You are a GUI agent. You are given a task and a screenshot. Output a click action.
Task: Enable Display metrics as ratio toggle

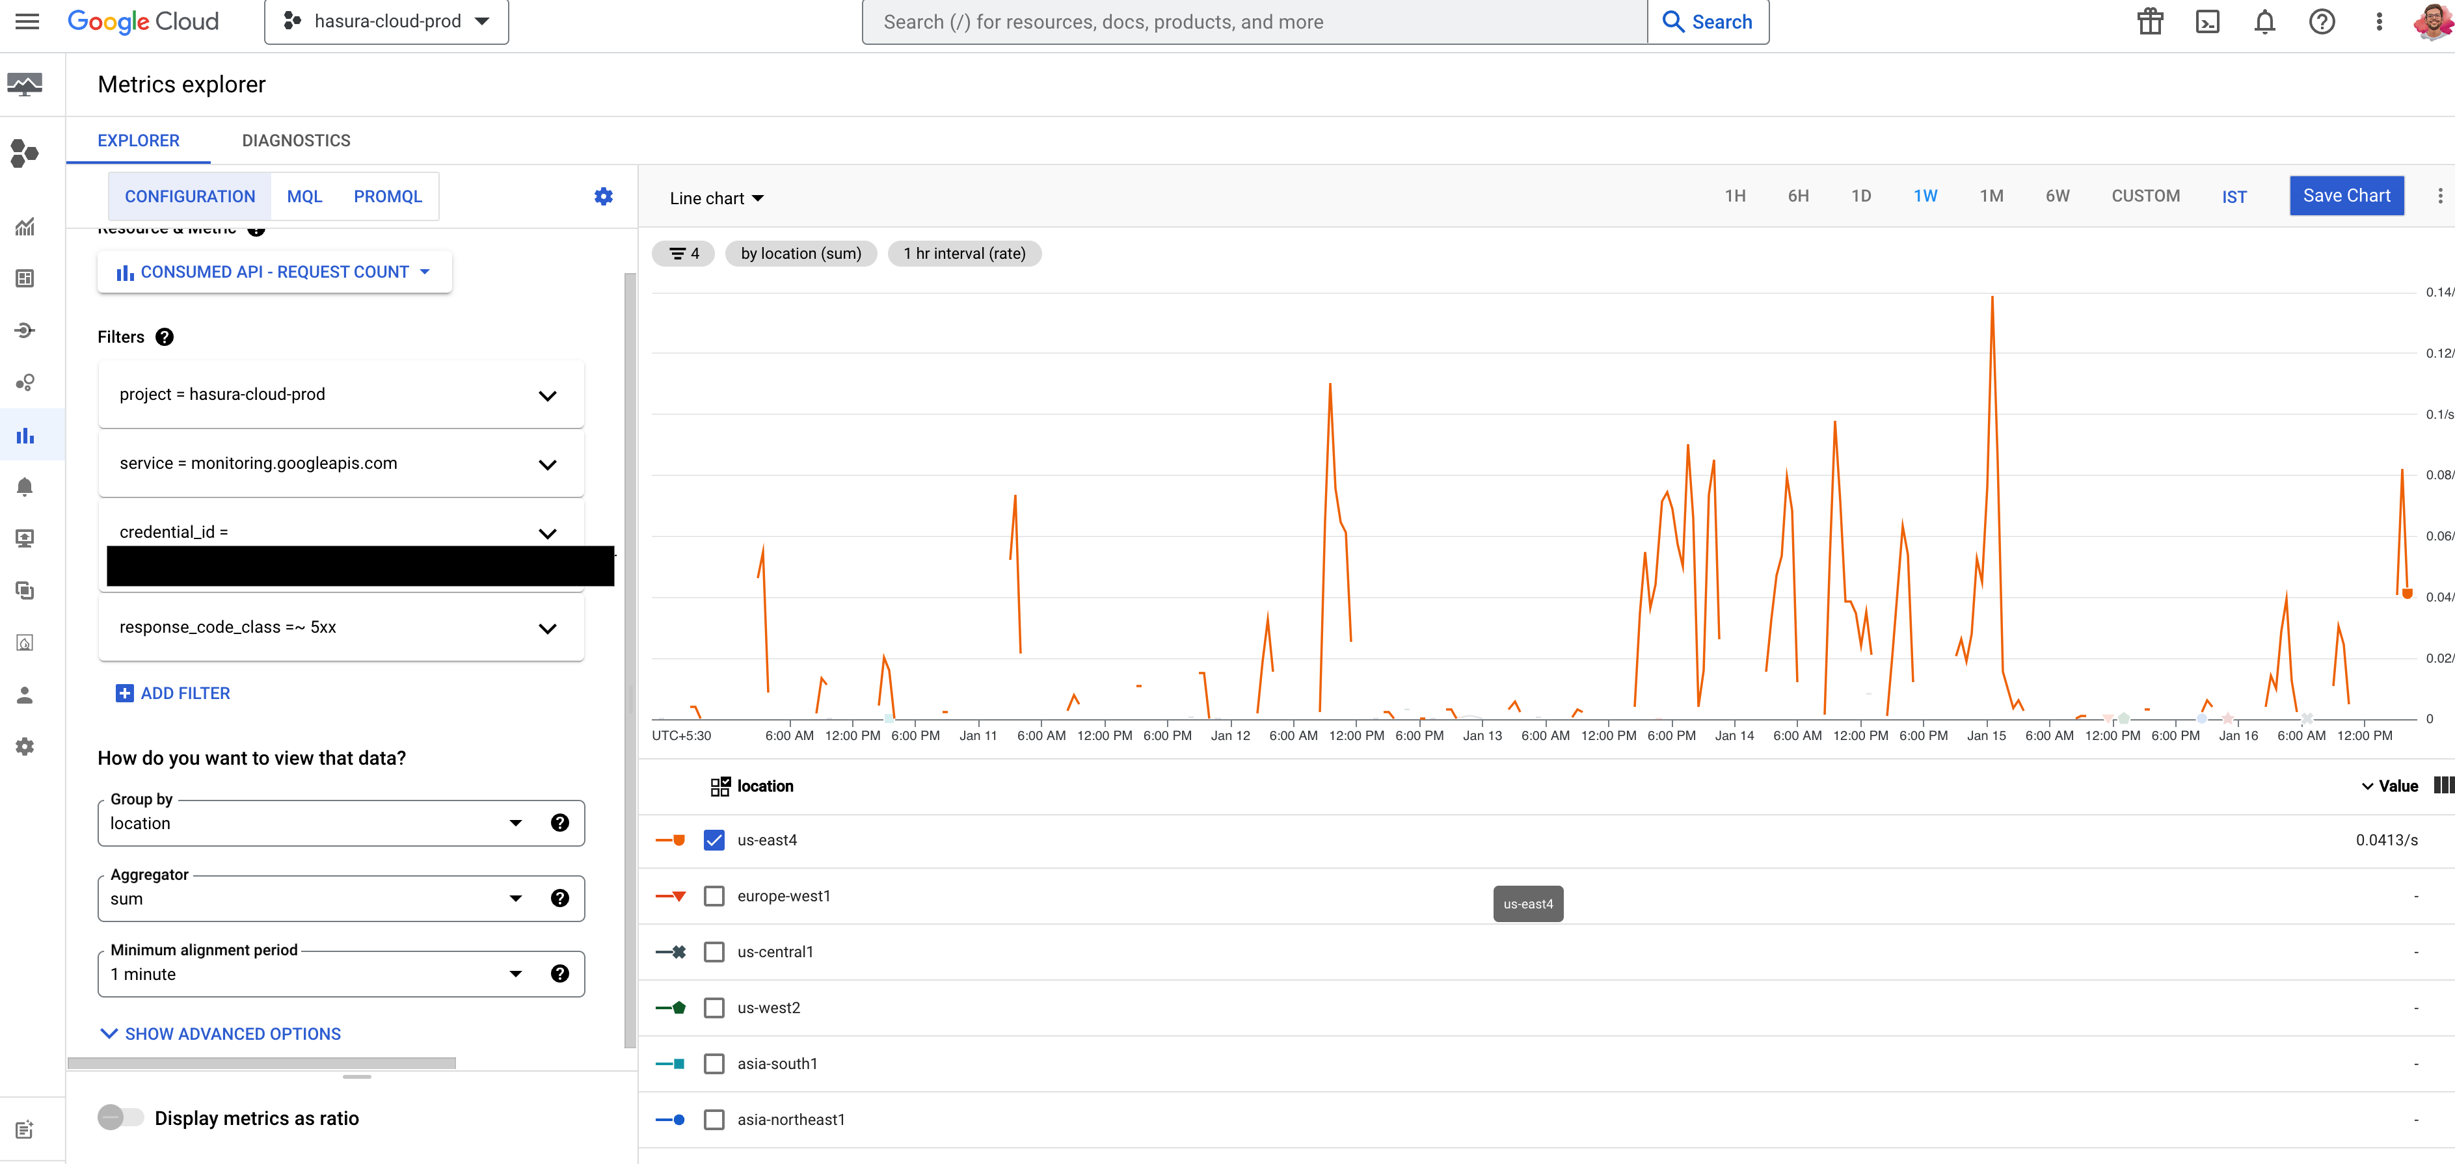point(120,1117)
